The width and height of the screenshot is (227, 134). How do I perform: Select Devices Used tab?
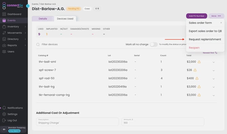[65, 19]
